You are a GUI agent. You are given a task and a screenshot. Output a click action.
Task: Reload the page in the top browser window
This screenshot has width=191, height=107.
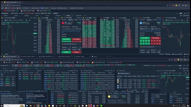point(7,5)
